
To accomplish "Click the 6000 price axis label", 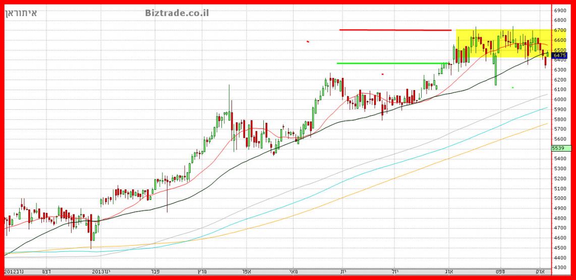I will [x=560, y=100].
